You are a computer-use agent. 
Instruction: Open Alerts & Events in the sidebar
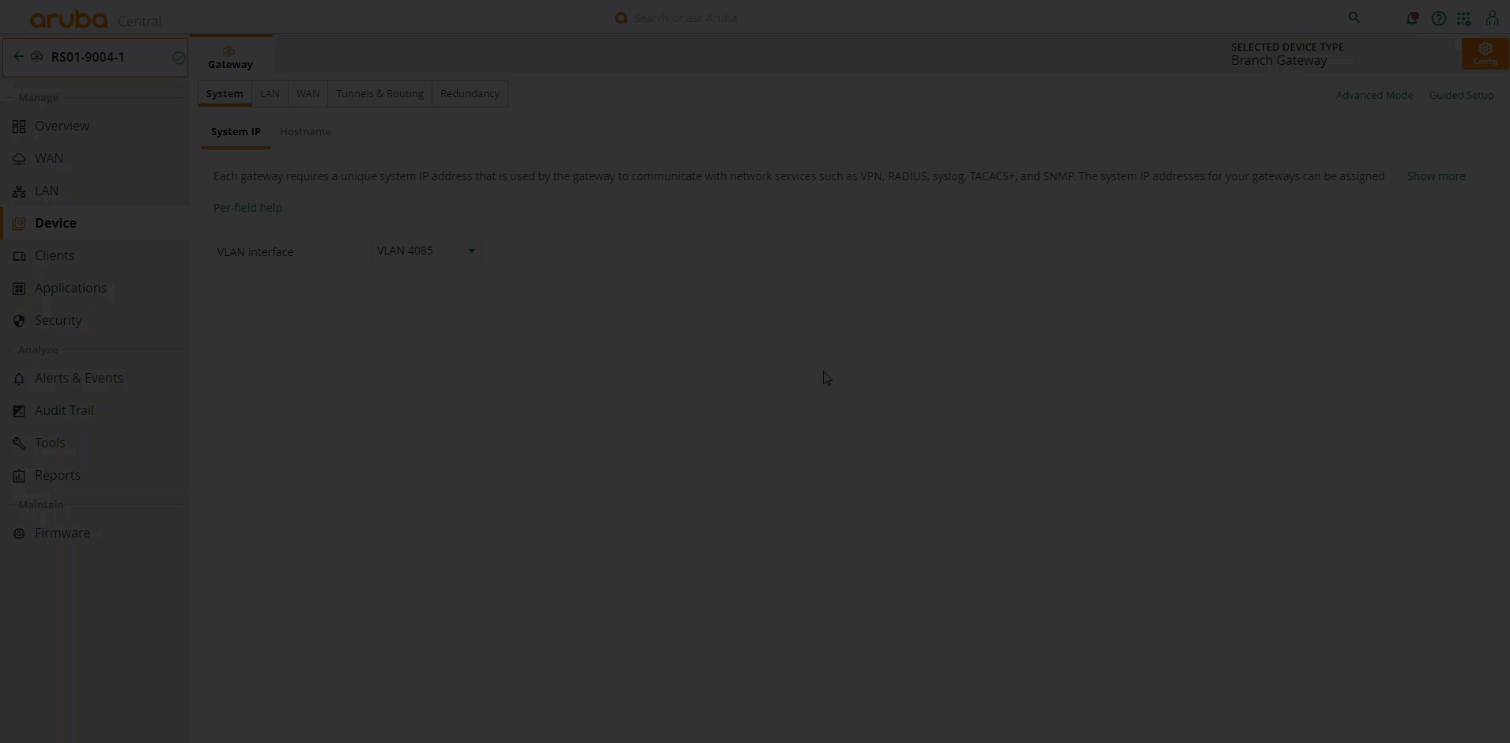(78, 379)
